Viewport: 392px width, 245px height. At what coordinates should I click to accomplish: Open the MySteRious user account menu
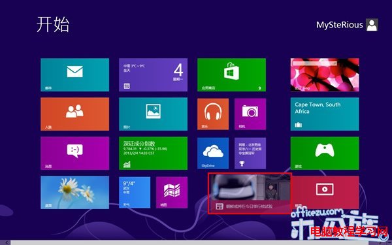point(347,25)
